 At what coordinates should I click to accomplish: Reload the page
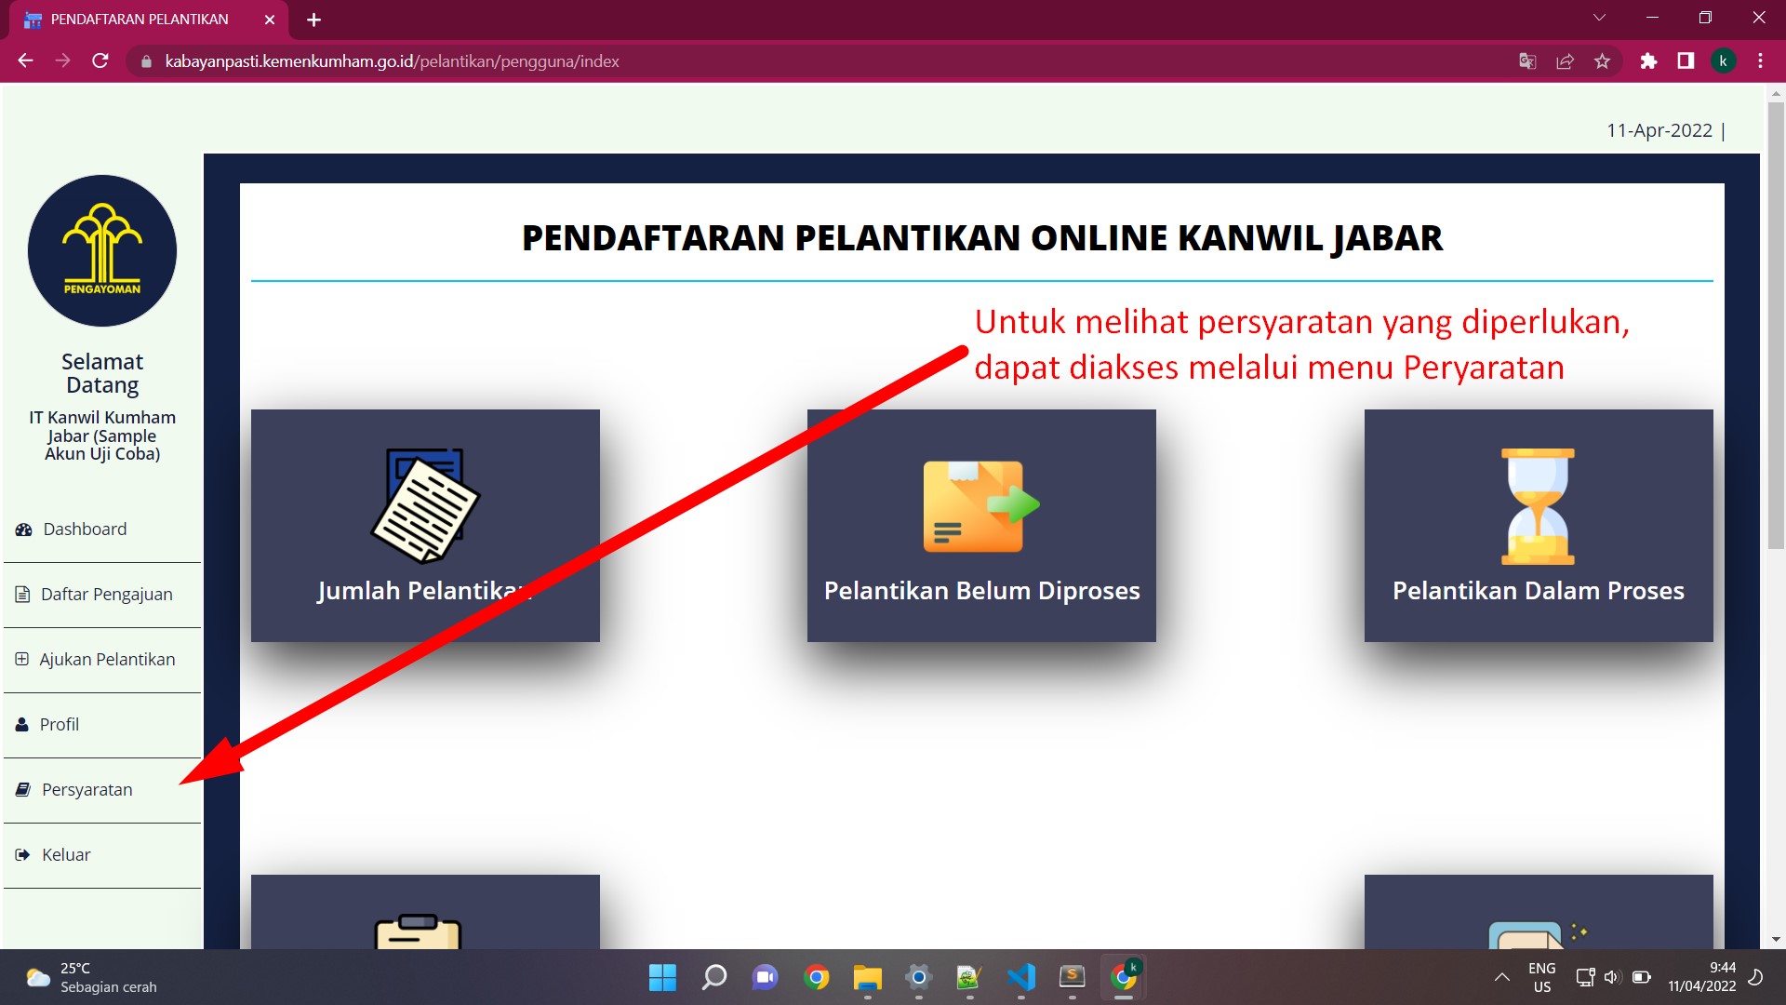(100, 61)
